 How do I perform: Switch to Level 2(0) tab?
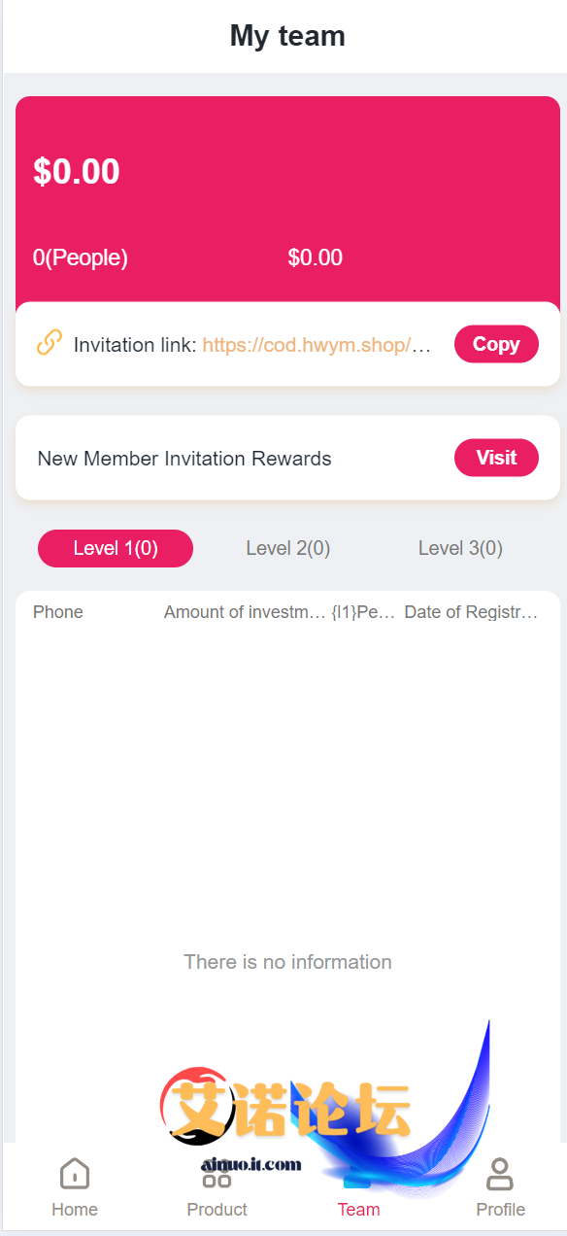tap(288, 548)
